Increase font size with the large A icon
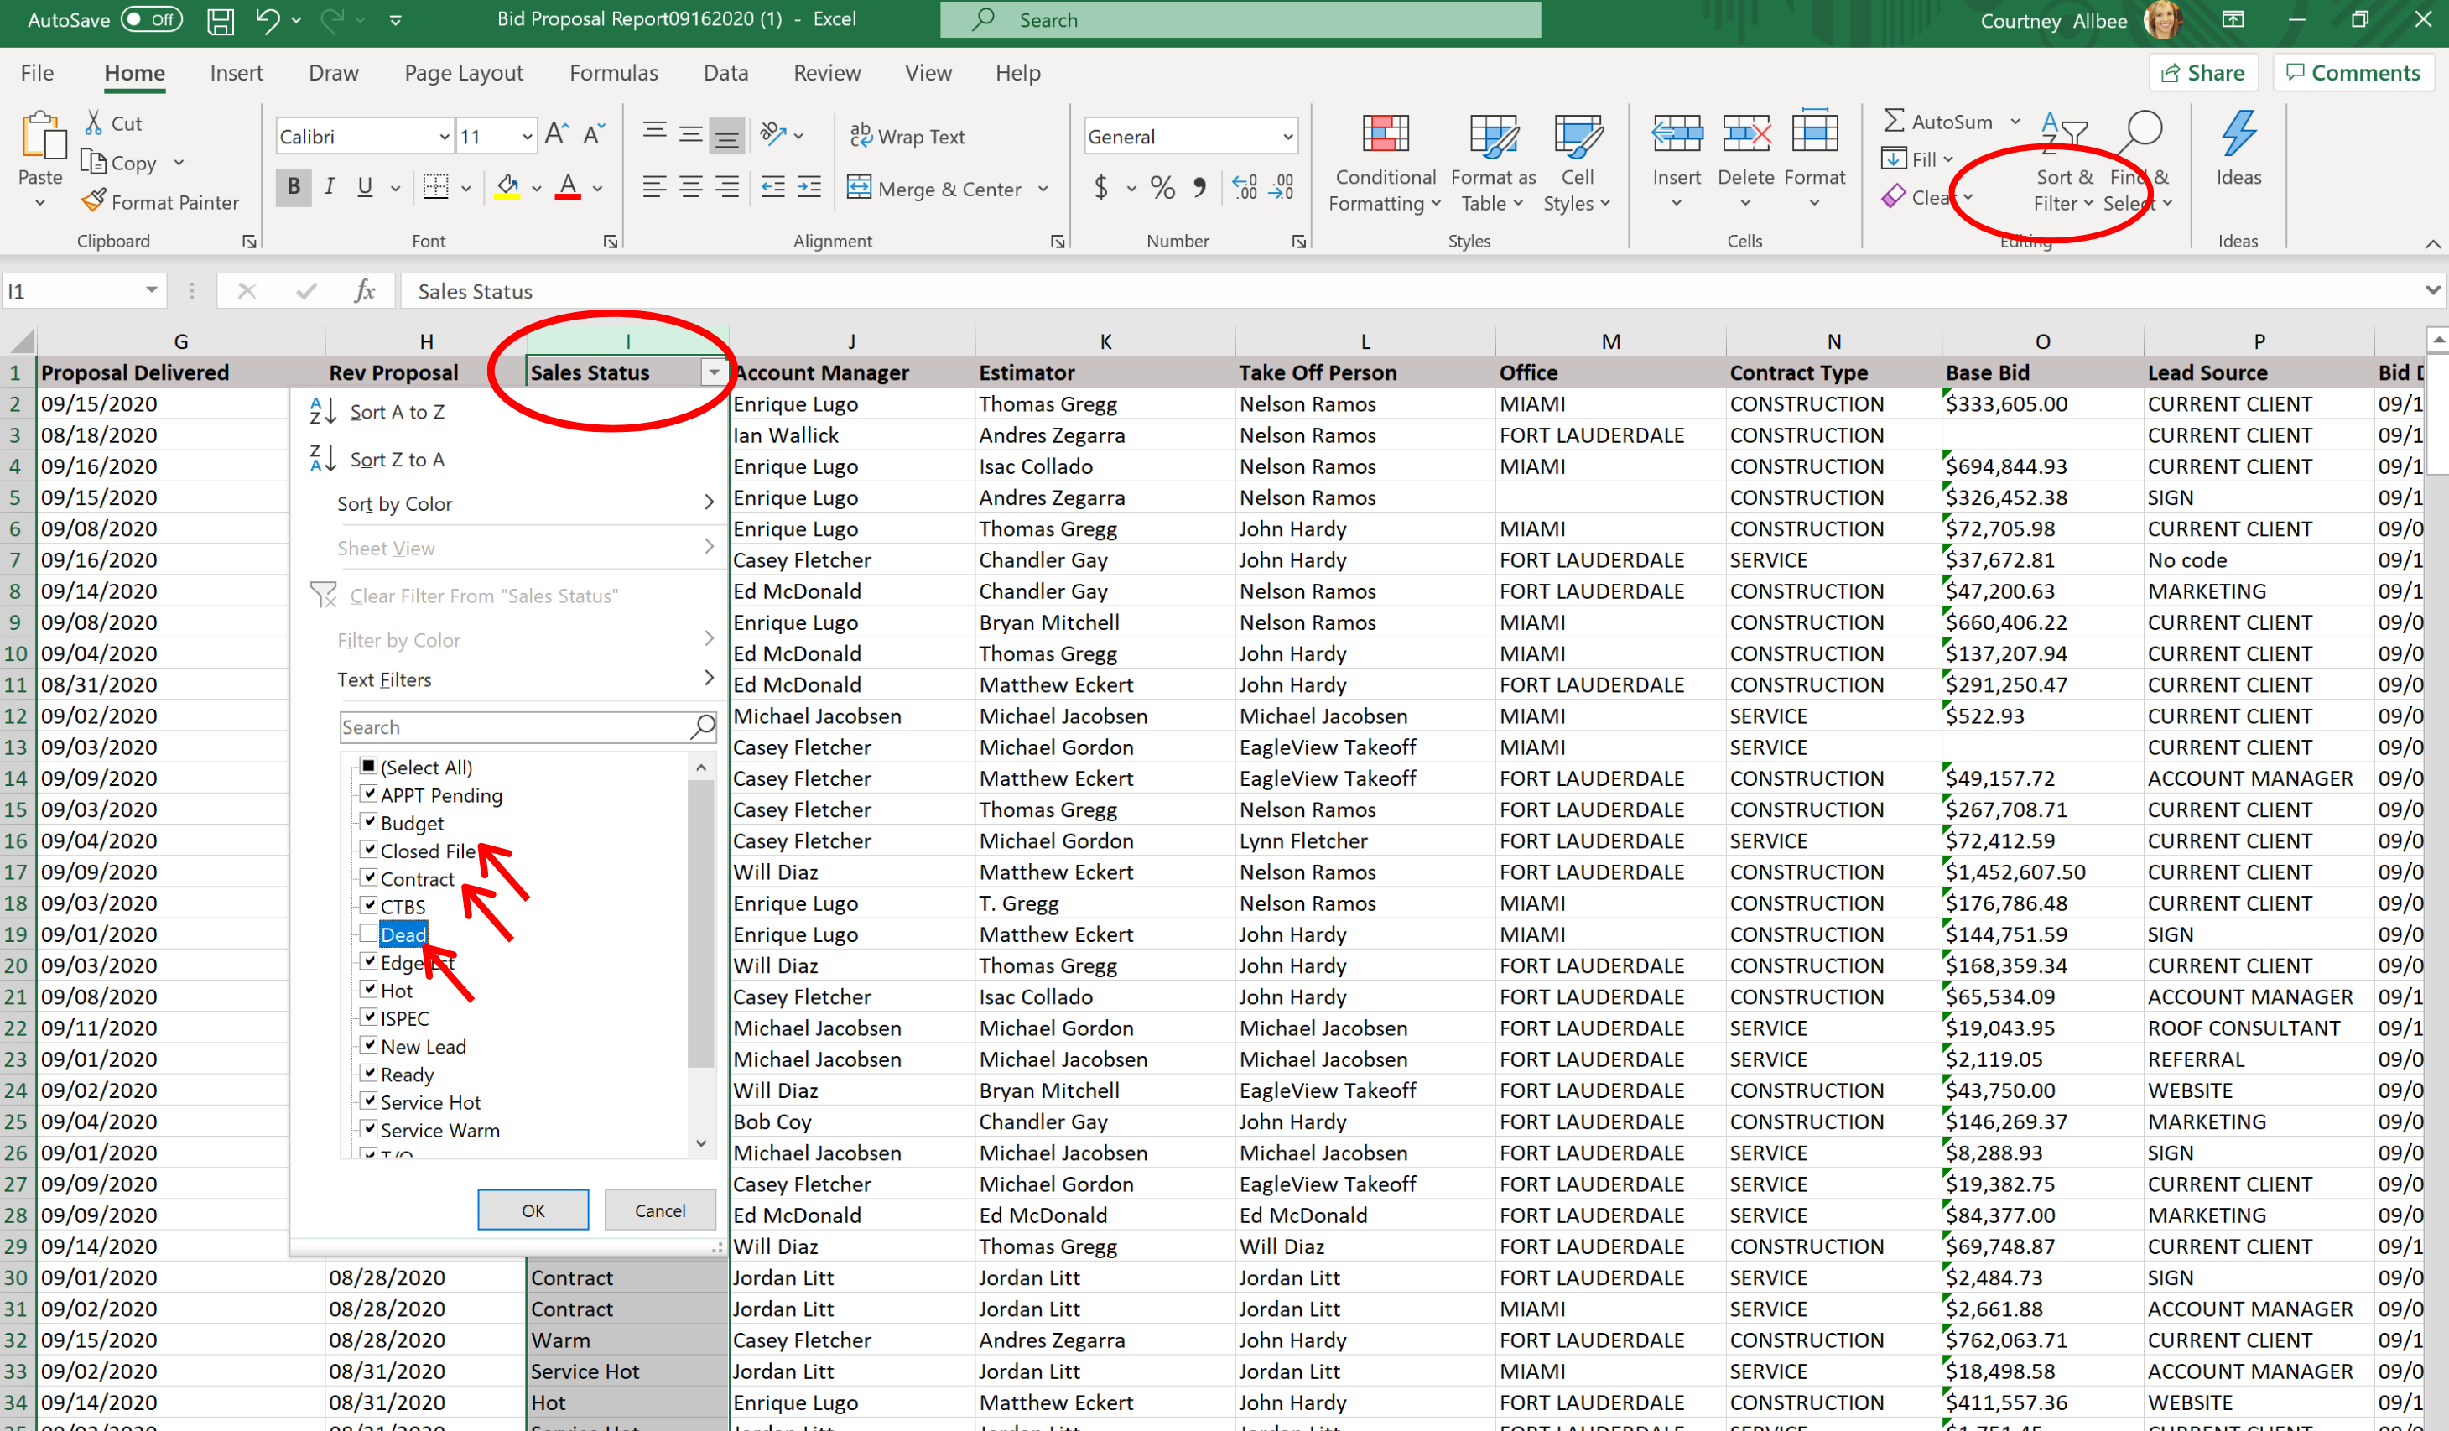Viewport: 2449px width, 1431px height. tap(557, 134)
